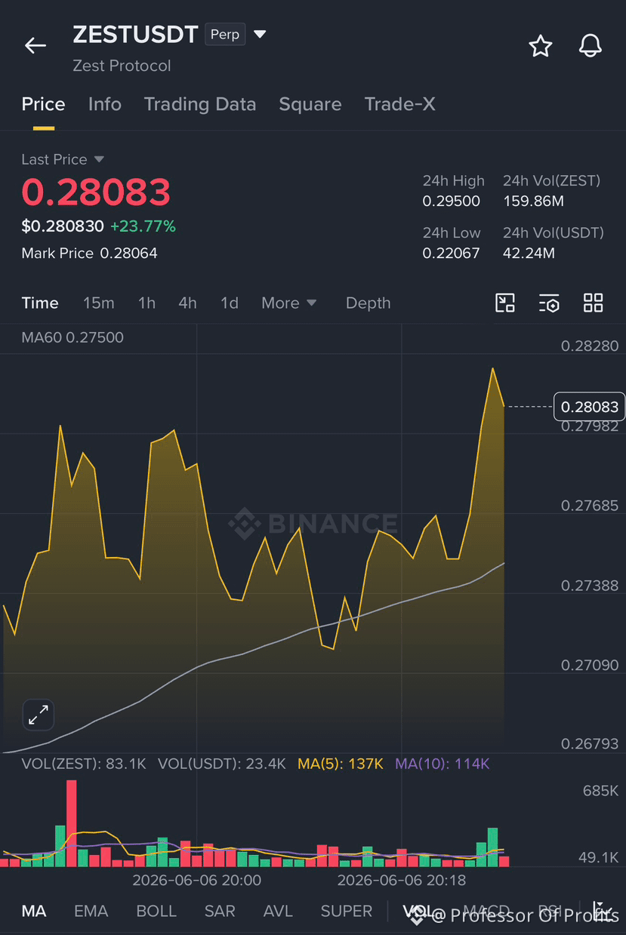This screenshot has width=626, height=935.
Task: Open the chart drawing tools icon
Action: click(x=505, y=303)
